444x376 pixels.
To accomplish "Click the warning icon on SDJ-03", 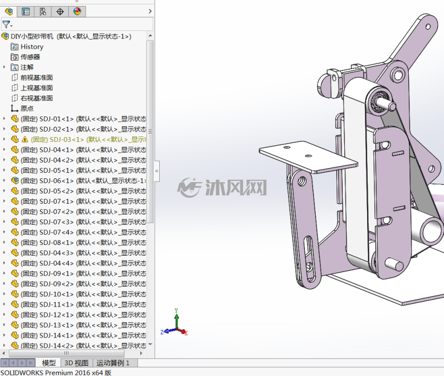I will 25,139.
